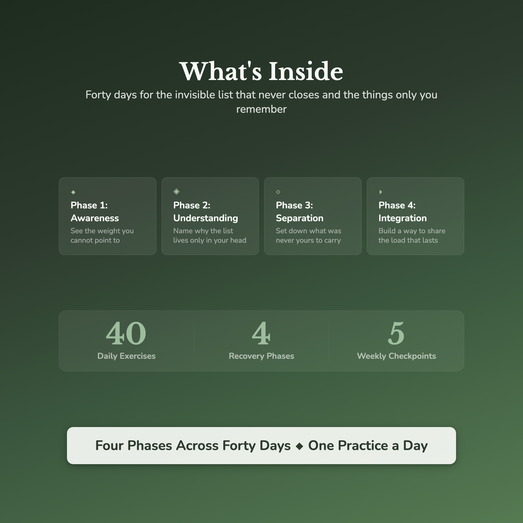
Task: Select the Phase 2: Understanding heading
Action: (x=206, y=212)
